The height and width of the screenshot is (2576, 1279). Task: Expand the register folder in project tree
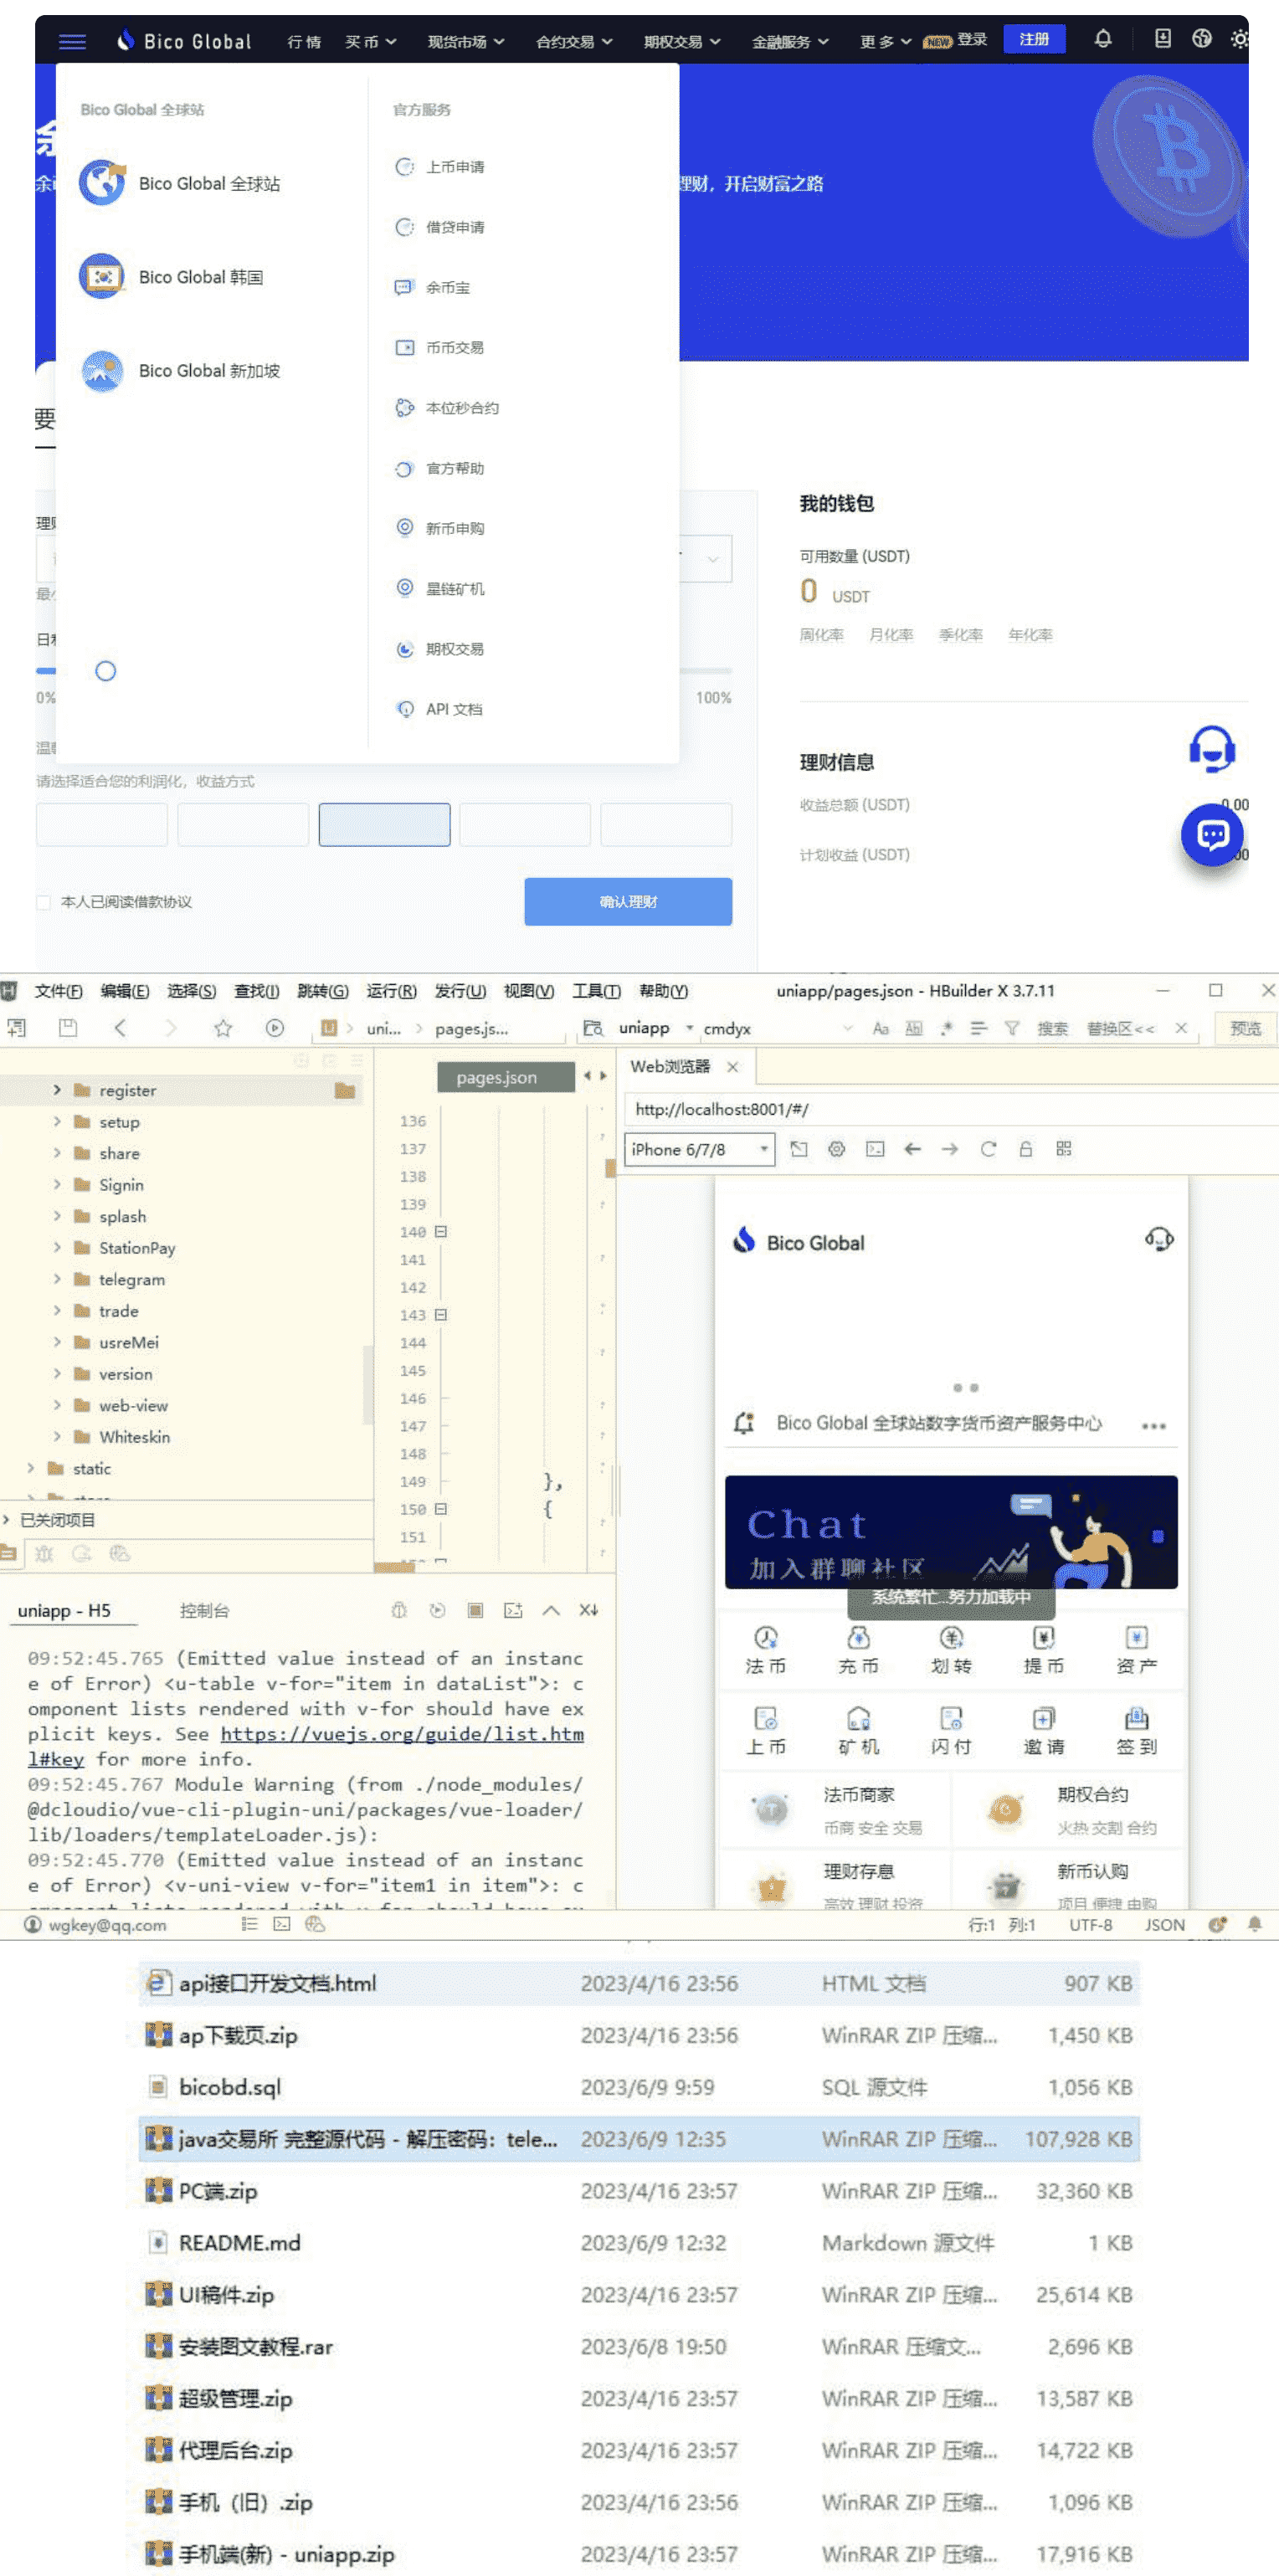click(x=57, y=1090)
